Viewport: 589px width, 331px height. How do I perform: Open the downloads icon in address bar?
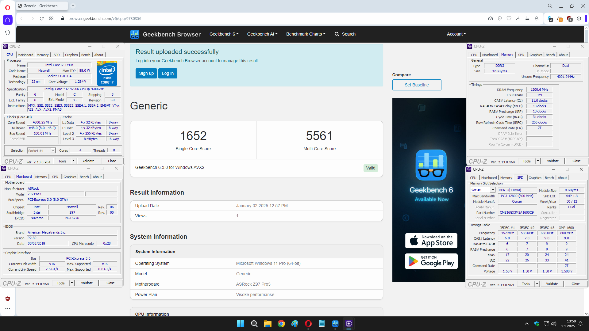[x=518, y=18]
